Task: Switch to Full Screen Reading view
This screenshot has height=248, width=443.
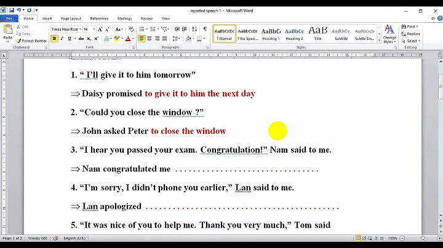Action: pos(364,238)
